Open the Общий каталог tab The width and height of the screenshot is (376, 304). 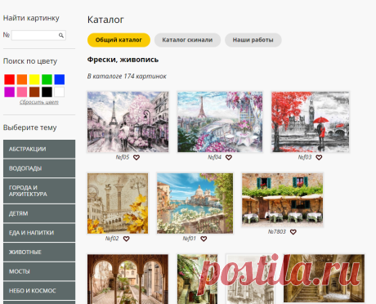119,40
